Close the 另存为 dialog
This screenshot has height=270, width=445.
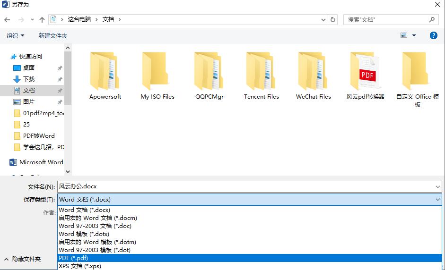(437, 4)
